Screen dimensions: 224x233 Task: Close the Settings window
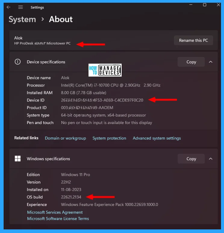point(218,5)
